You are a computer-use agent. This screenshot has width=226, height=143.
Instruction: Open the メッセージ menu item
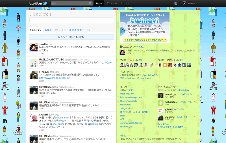click(125, 3)
